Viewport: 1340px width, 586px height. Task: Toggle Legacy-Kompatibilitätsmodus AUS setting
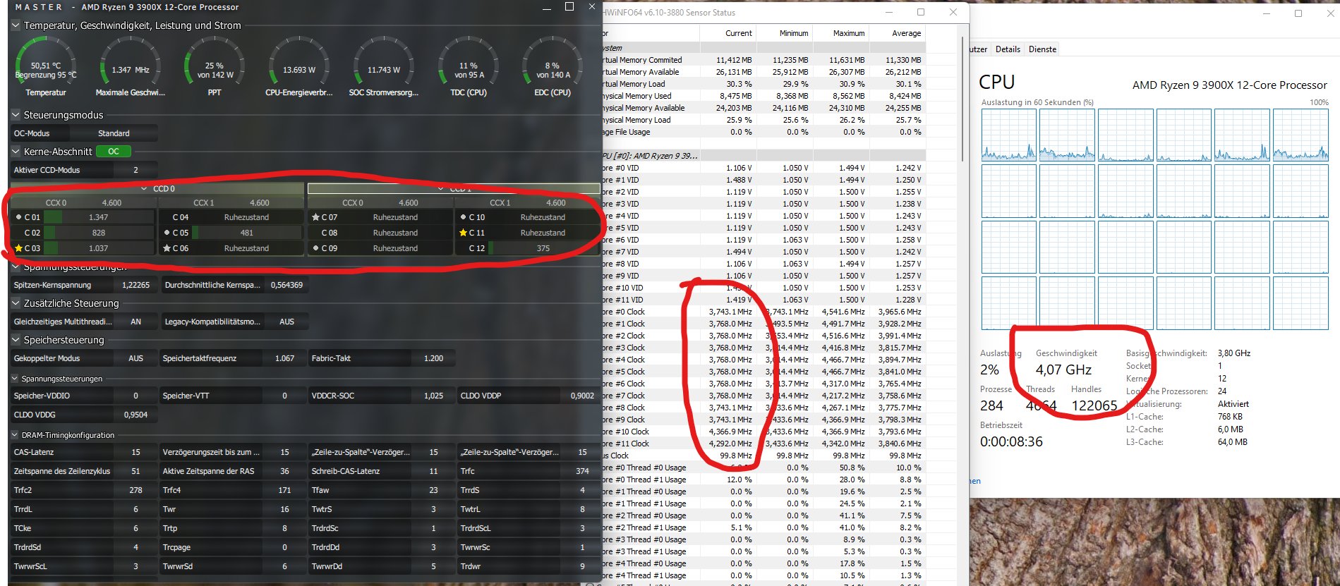286,322
